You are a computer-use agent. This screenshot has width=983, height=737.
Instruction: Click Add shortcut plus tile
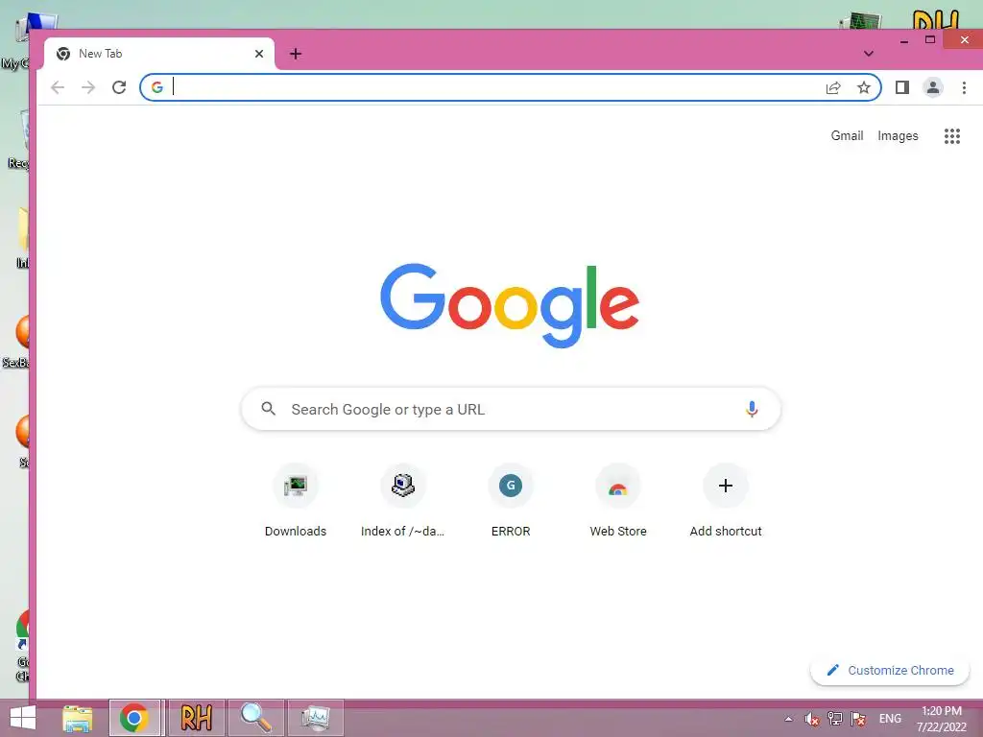[726, 501]
